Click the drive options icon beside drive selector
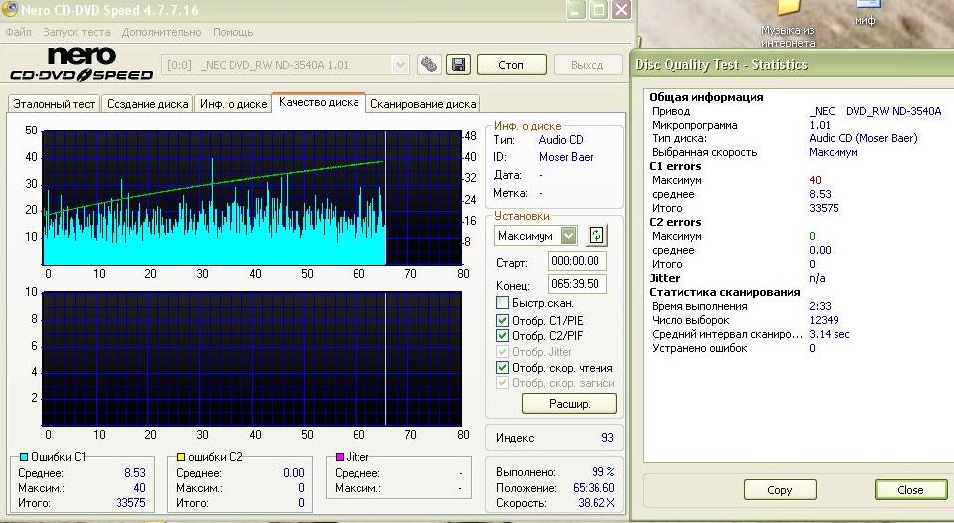Image resolution: width=954 pixels, height=523 pixels. pos(429,65)
